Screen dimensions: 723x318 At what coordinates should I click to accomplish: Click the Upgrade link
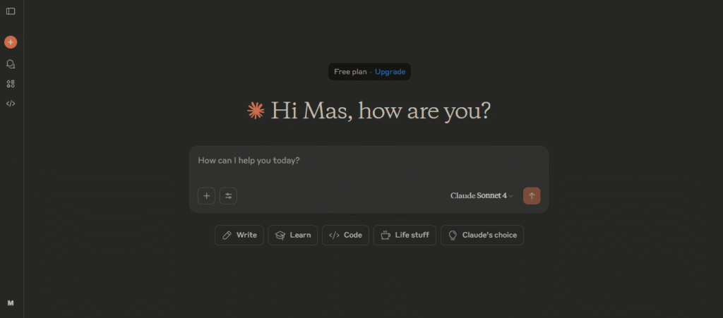[390, 72]
